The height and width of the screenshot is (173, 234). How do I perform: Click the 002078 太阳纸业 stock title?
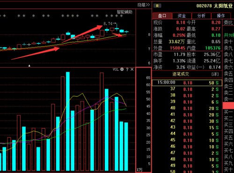click(214, 6)
